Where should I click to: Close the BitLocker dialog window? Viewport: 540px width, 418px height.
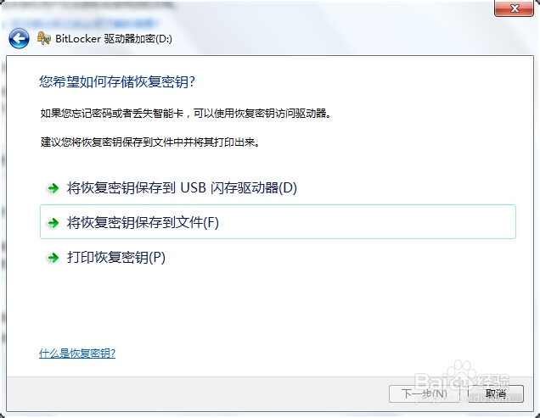click(x=515, y=8)
